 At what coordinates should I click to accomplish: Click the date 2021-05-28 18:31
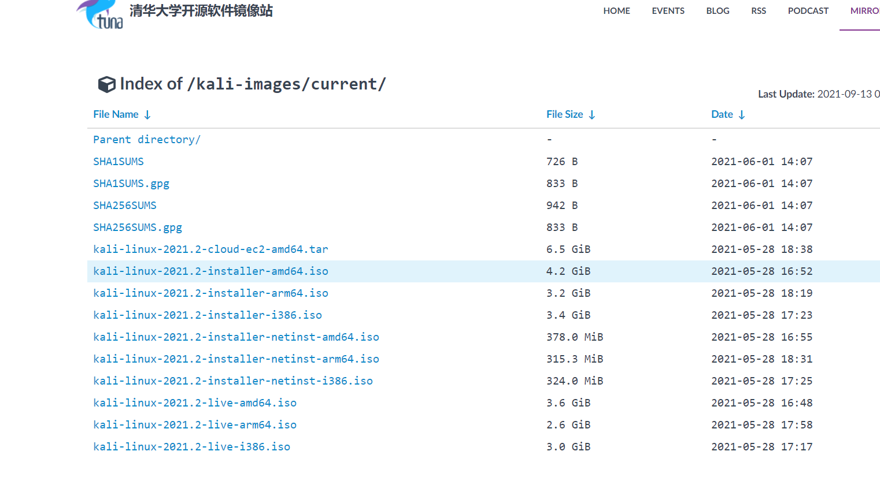tap(762, 359)
